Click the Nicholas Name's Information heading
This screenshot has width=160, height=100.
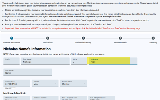[27, 49]
